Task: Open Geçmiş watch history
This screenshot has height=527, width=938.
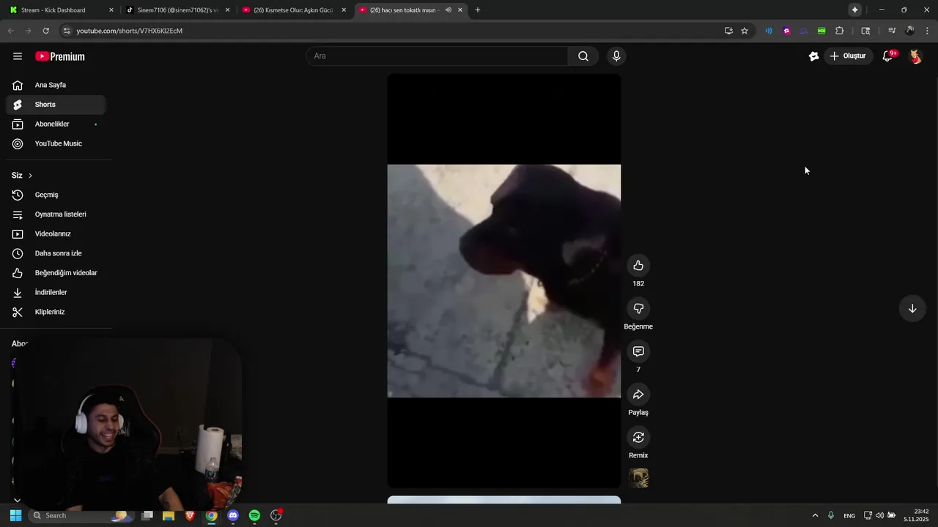Action: (56, 195)
